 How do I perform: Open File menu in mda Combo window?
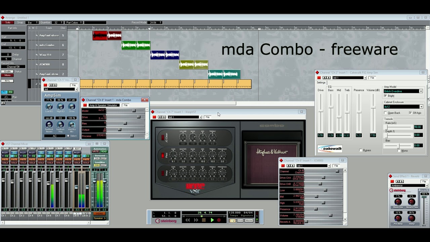click(126, 105)
